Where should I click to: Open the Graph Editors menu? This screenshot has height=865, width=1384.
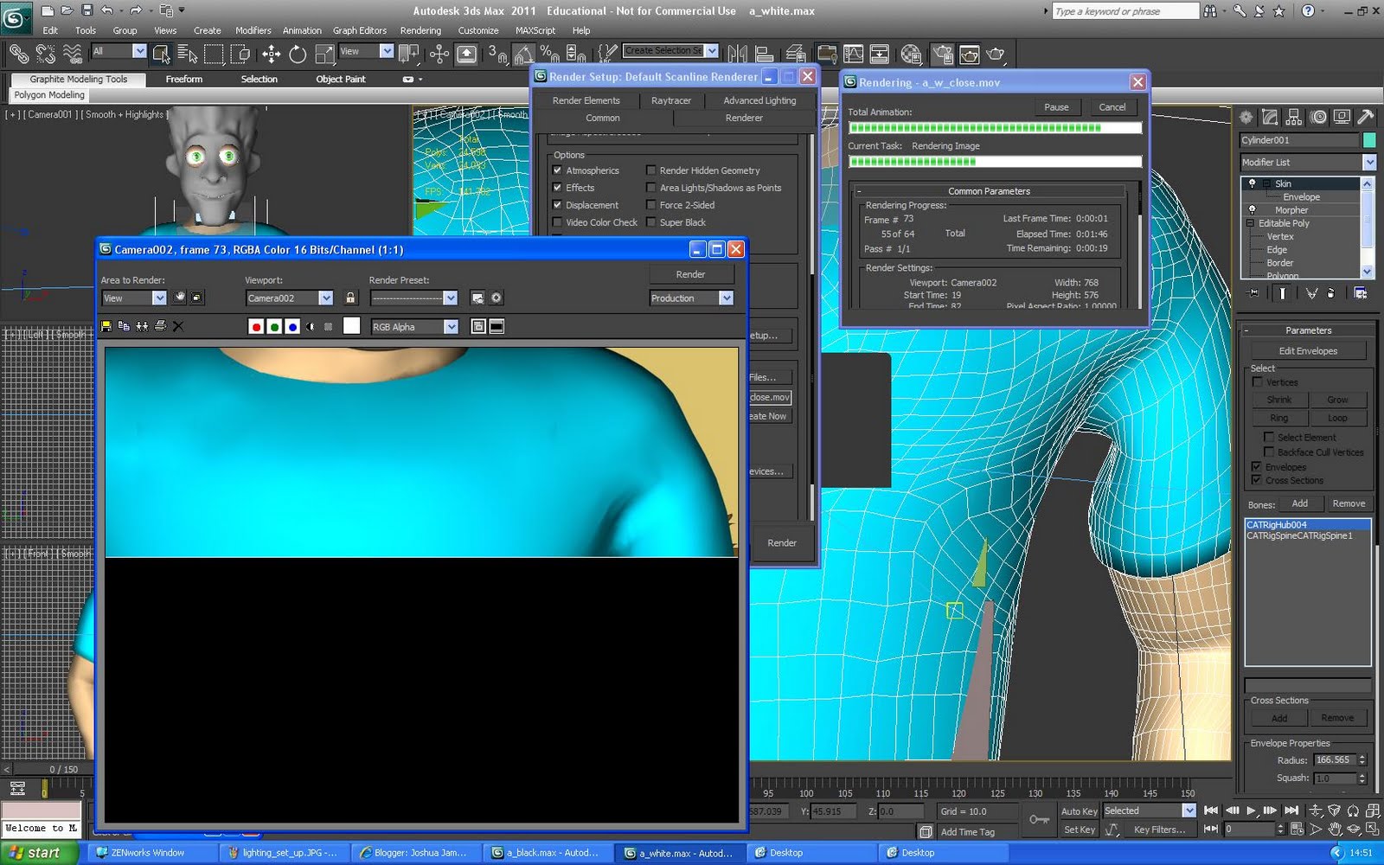coord(360,30)
